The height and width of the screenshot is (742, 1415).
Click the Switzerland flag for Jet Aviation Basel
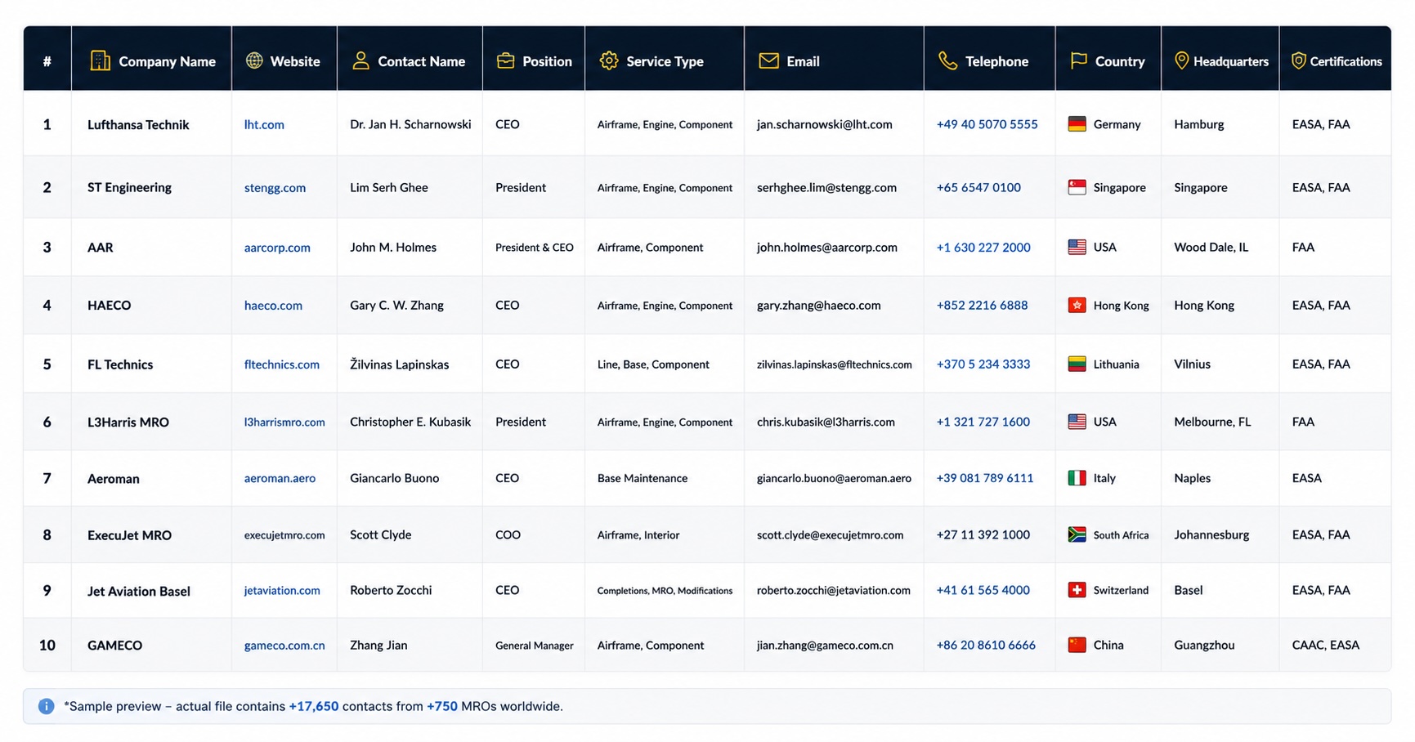[x=1077, y=590]
